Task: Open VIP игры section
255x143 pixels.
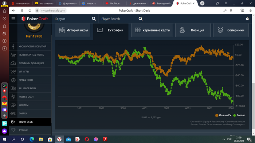Action: pyautogui.click(x=30, y=71)
